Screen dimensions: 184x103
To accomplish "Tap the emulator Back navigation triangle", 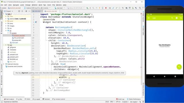I will pyautogui.click(x=154, y=76).
